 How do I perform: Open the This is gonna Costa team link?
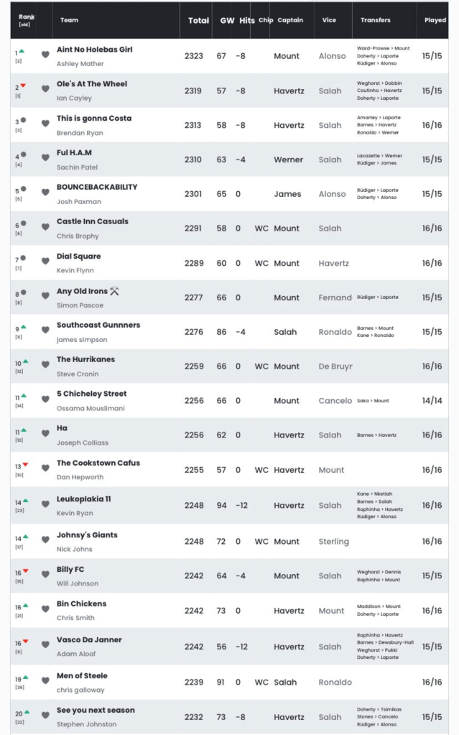[94, 118]
